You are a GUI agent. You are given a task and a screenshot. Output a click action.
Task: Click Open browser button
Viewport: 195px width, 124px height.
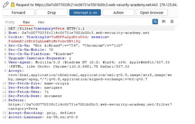[152, 12]
